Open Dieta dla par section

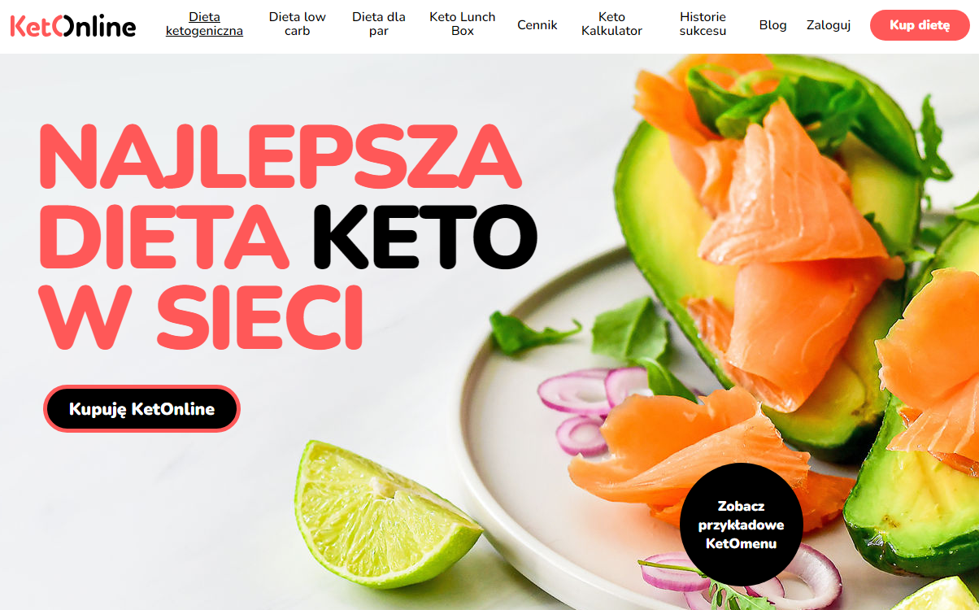379,24
